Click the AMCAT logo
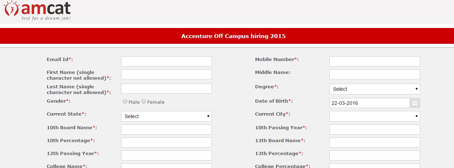 [37, 11]
